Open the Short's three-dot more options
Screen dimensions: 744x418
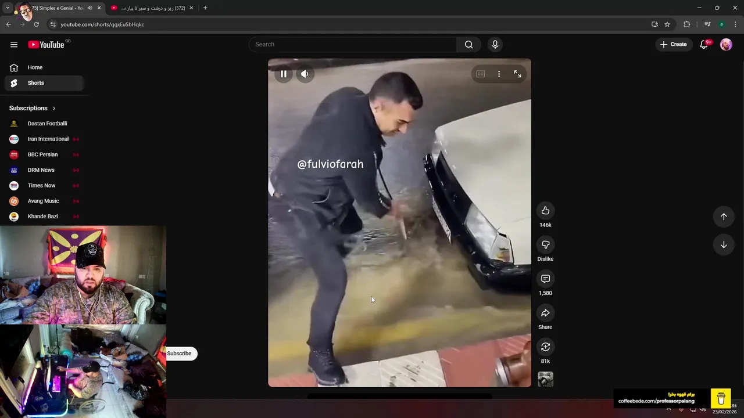pyautogui.click(x=499, y=74)
